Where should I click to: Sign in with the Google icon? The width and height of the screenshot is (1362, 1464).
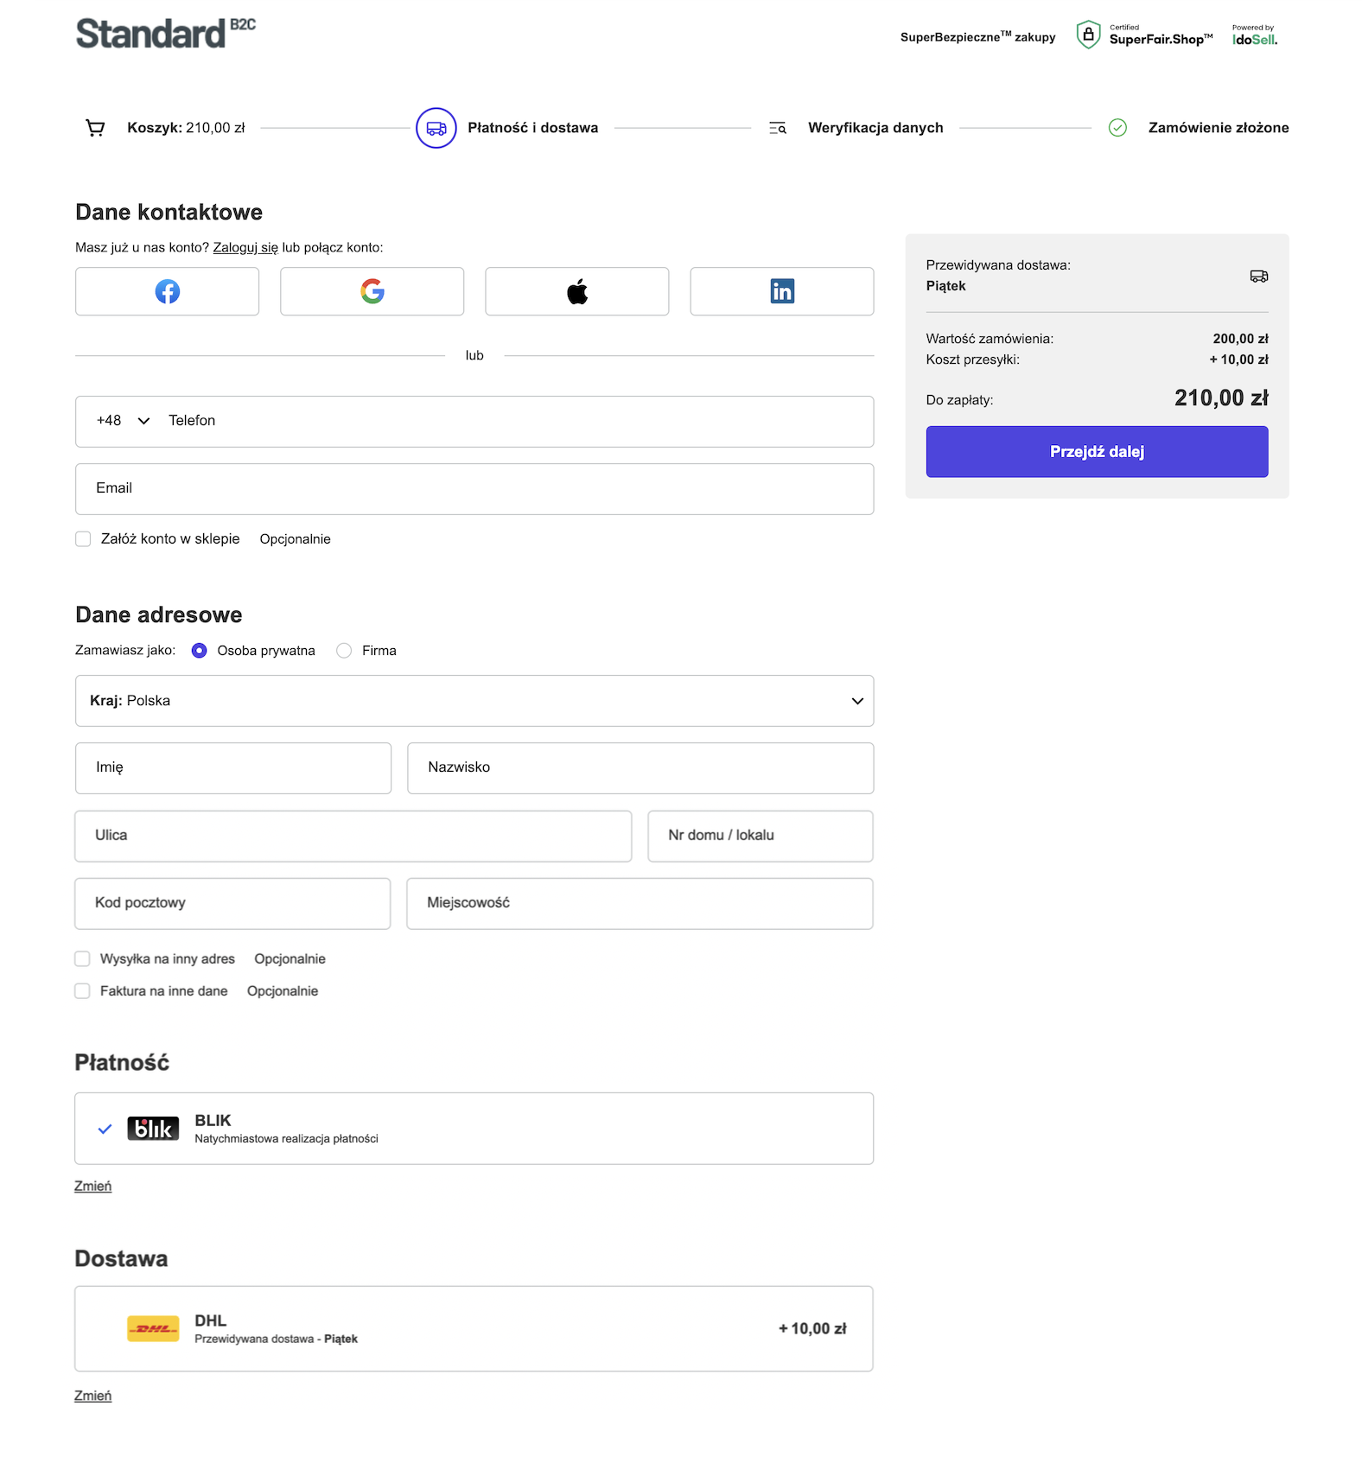tap(372, 291)
